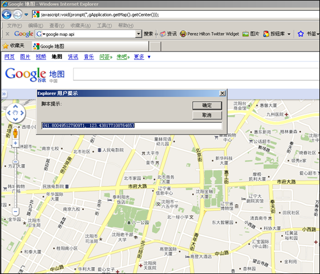Open the 音乐 link
The width and height of the screenshot is (320, 274).
[89, 57]
